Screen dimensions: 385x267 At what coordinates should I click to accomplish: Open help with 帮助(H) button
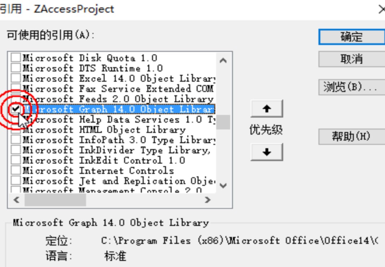click(x=352, y=136)
